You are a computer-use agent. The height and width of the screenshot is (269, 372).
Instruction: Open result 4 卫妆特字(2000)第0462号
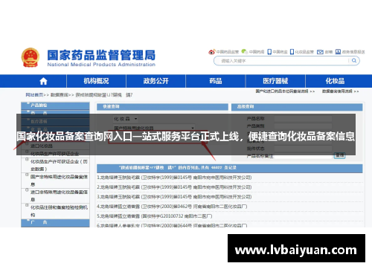click(172, 207)
